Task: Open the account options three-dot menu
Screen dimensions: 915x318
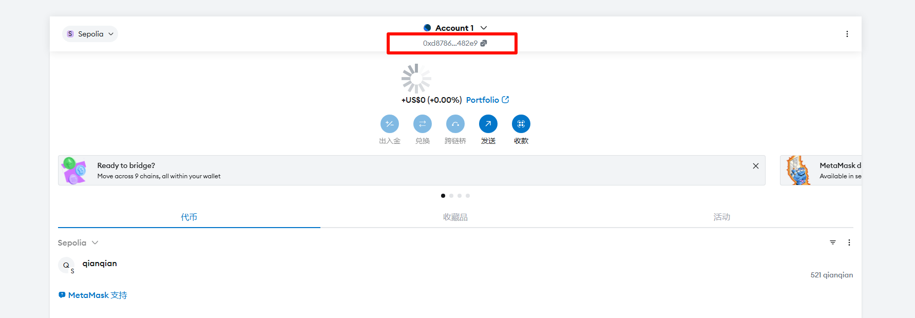Action: pos(847,34)
